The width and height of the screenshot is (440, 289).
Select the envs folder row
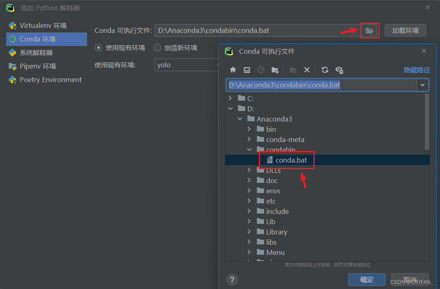click(x=327, y=190)
